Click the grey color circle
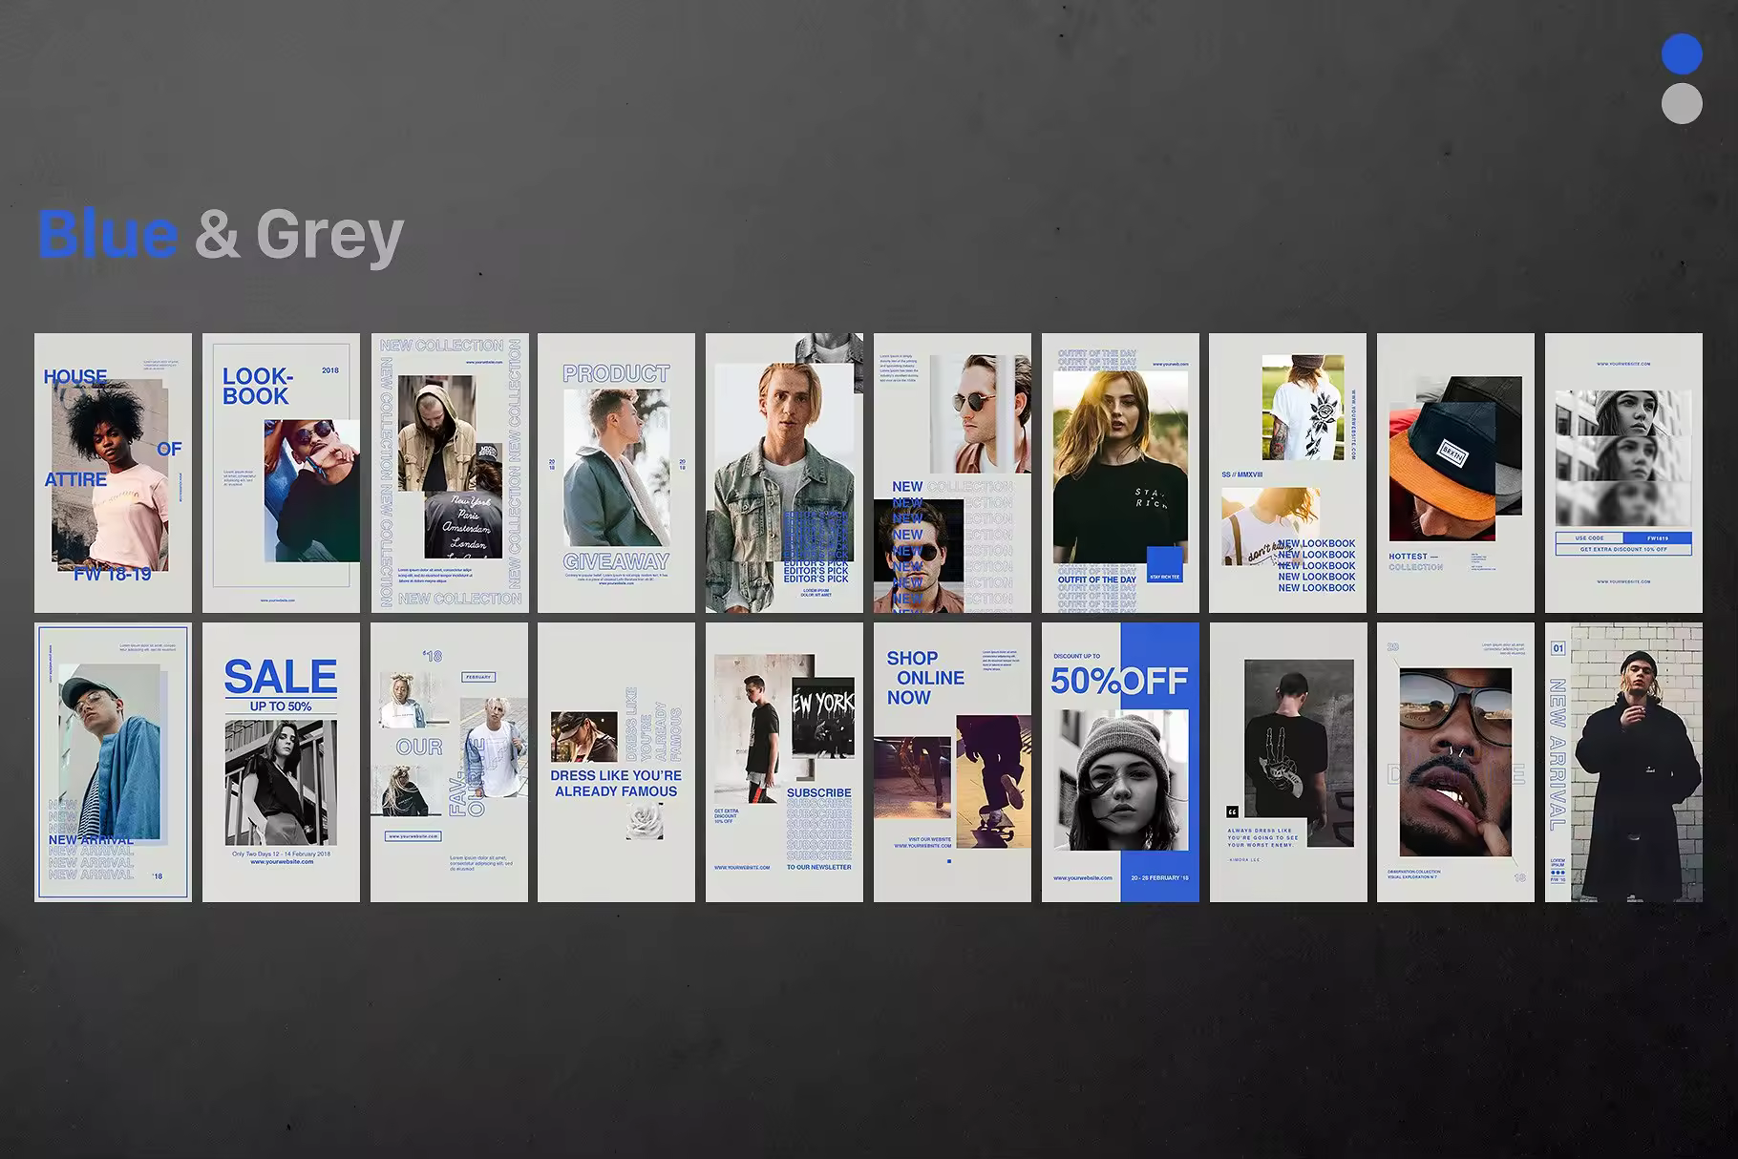 pos(1682,103)
